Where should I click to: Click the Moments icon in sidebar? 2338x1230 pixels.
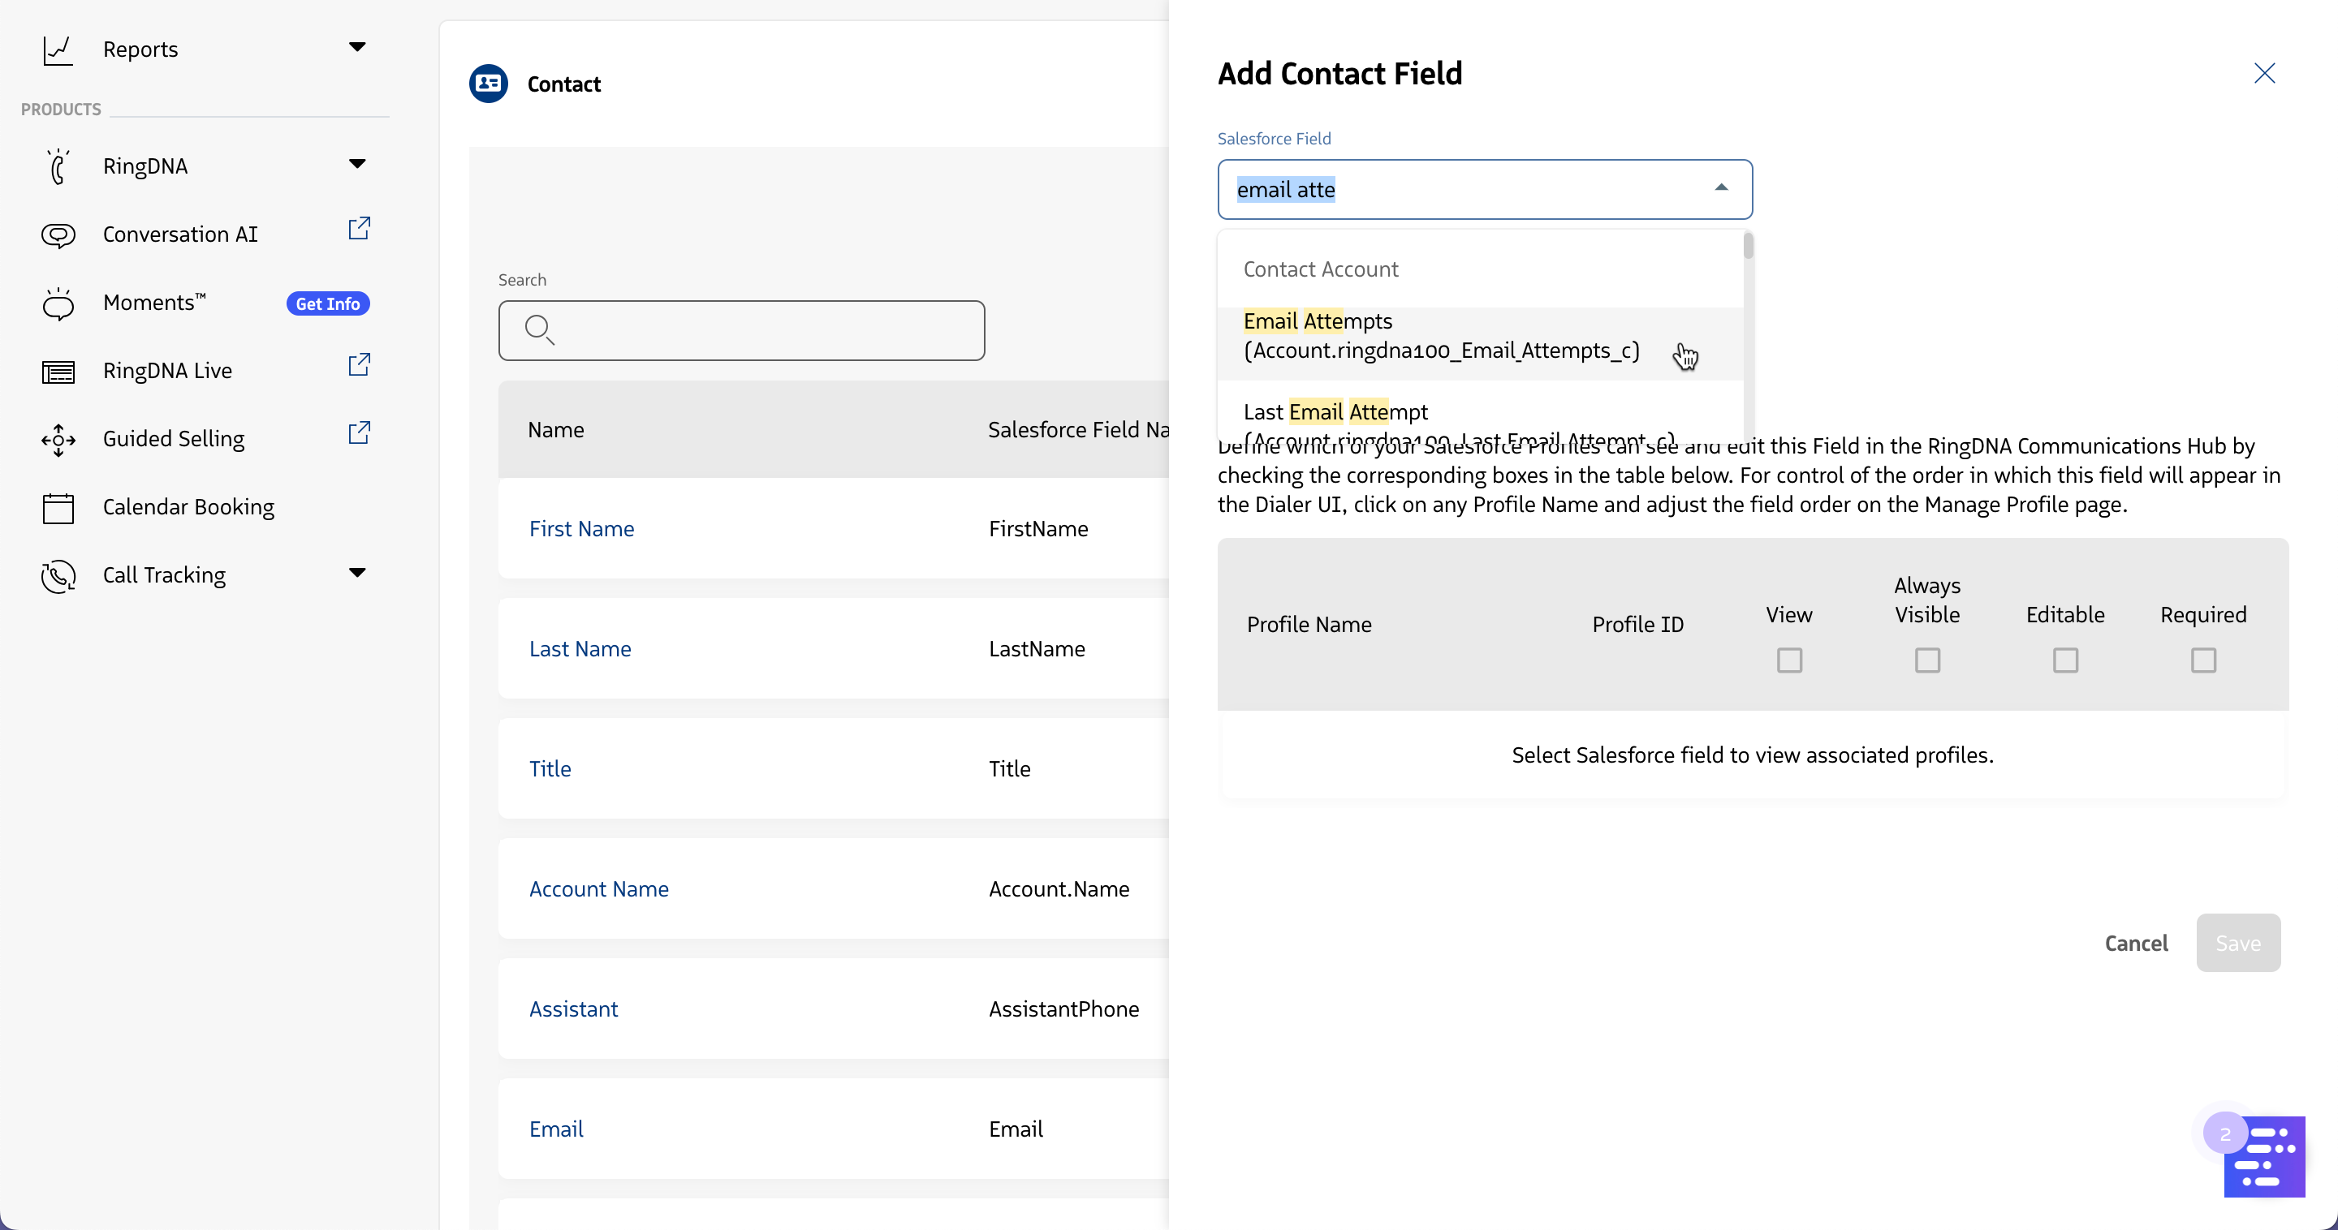click(58, 304)
